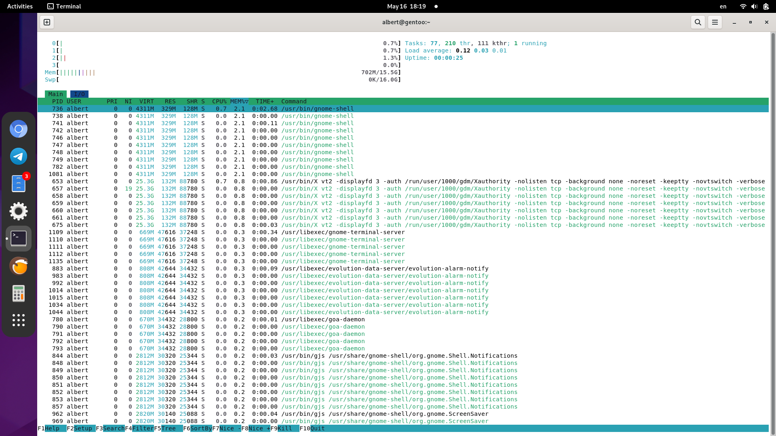776x436 pixels.
Task: Open the volume speaker icon
Action: (x=754, y=6)
